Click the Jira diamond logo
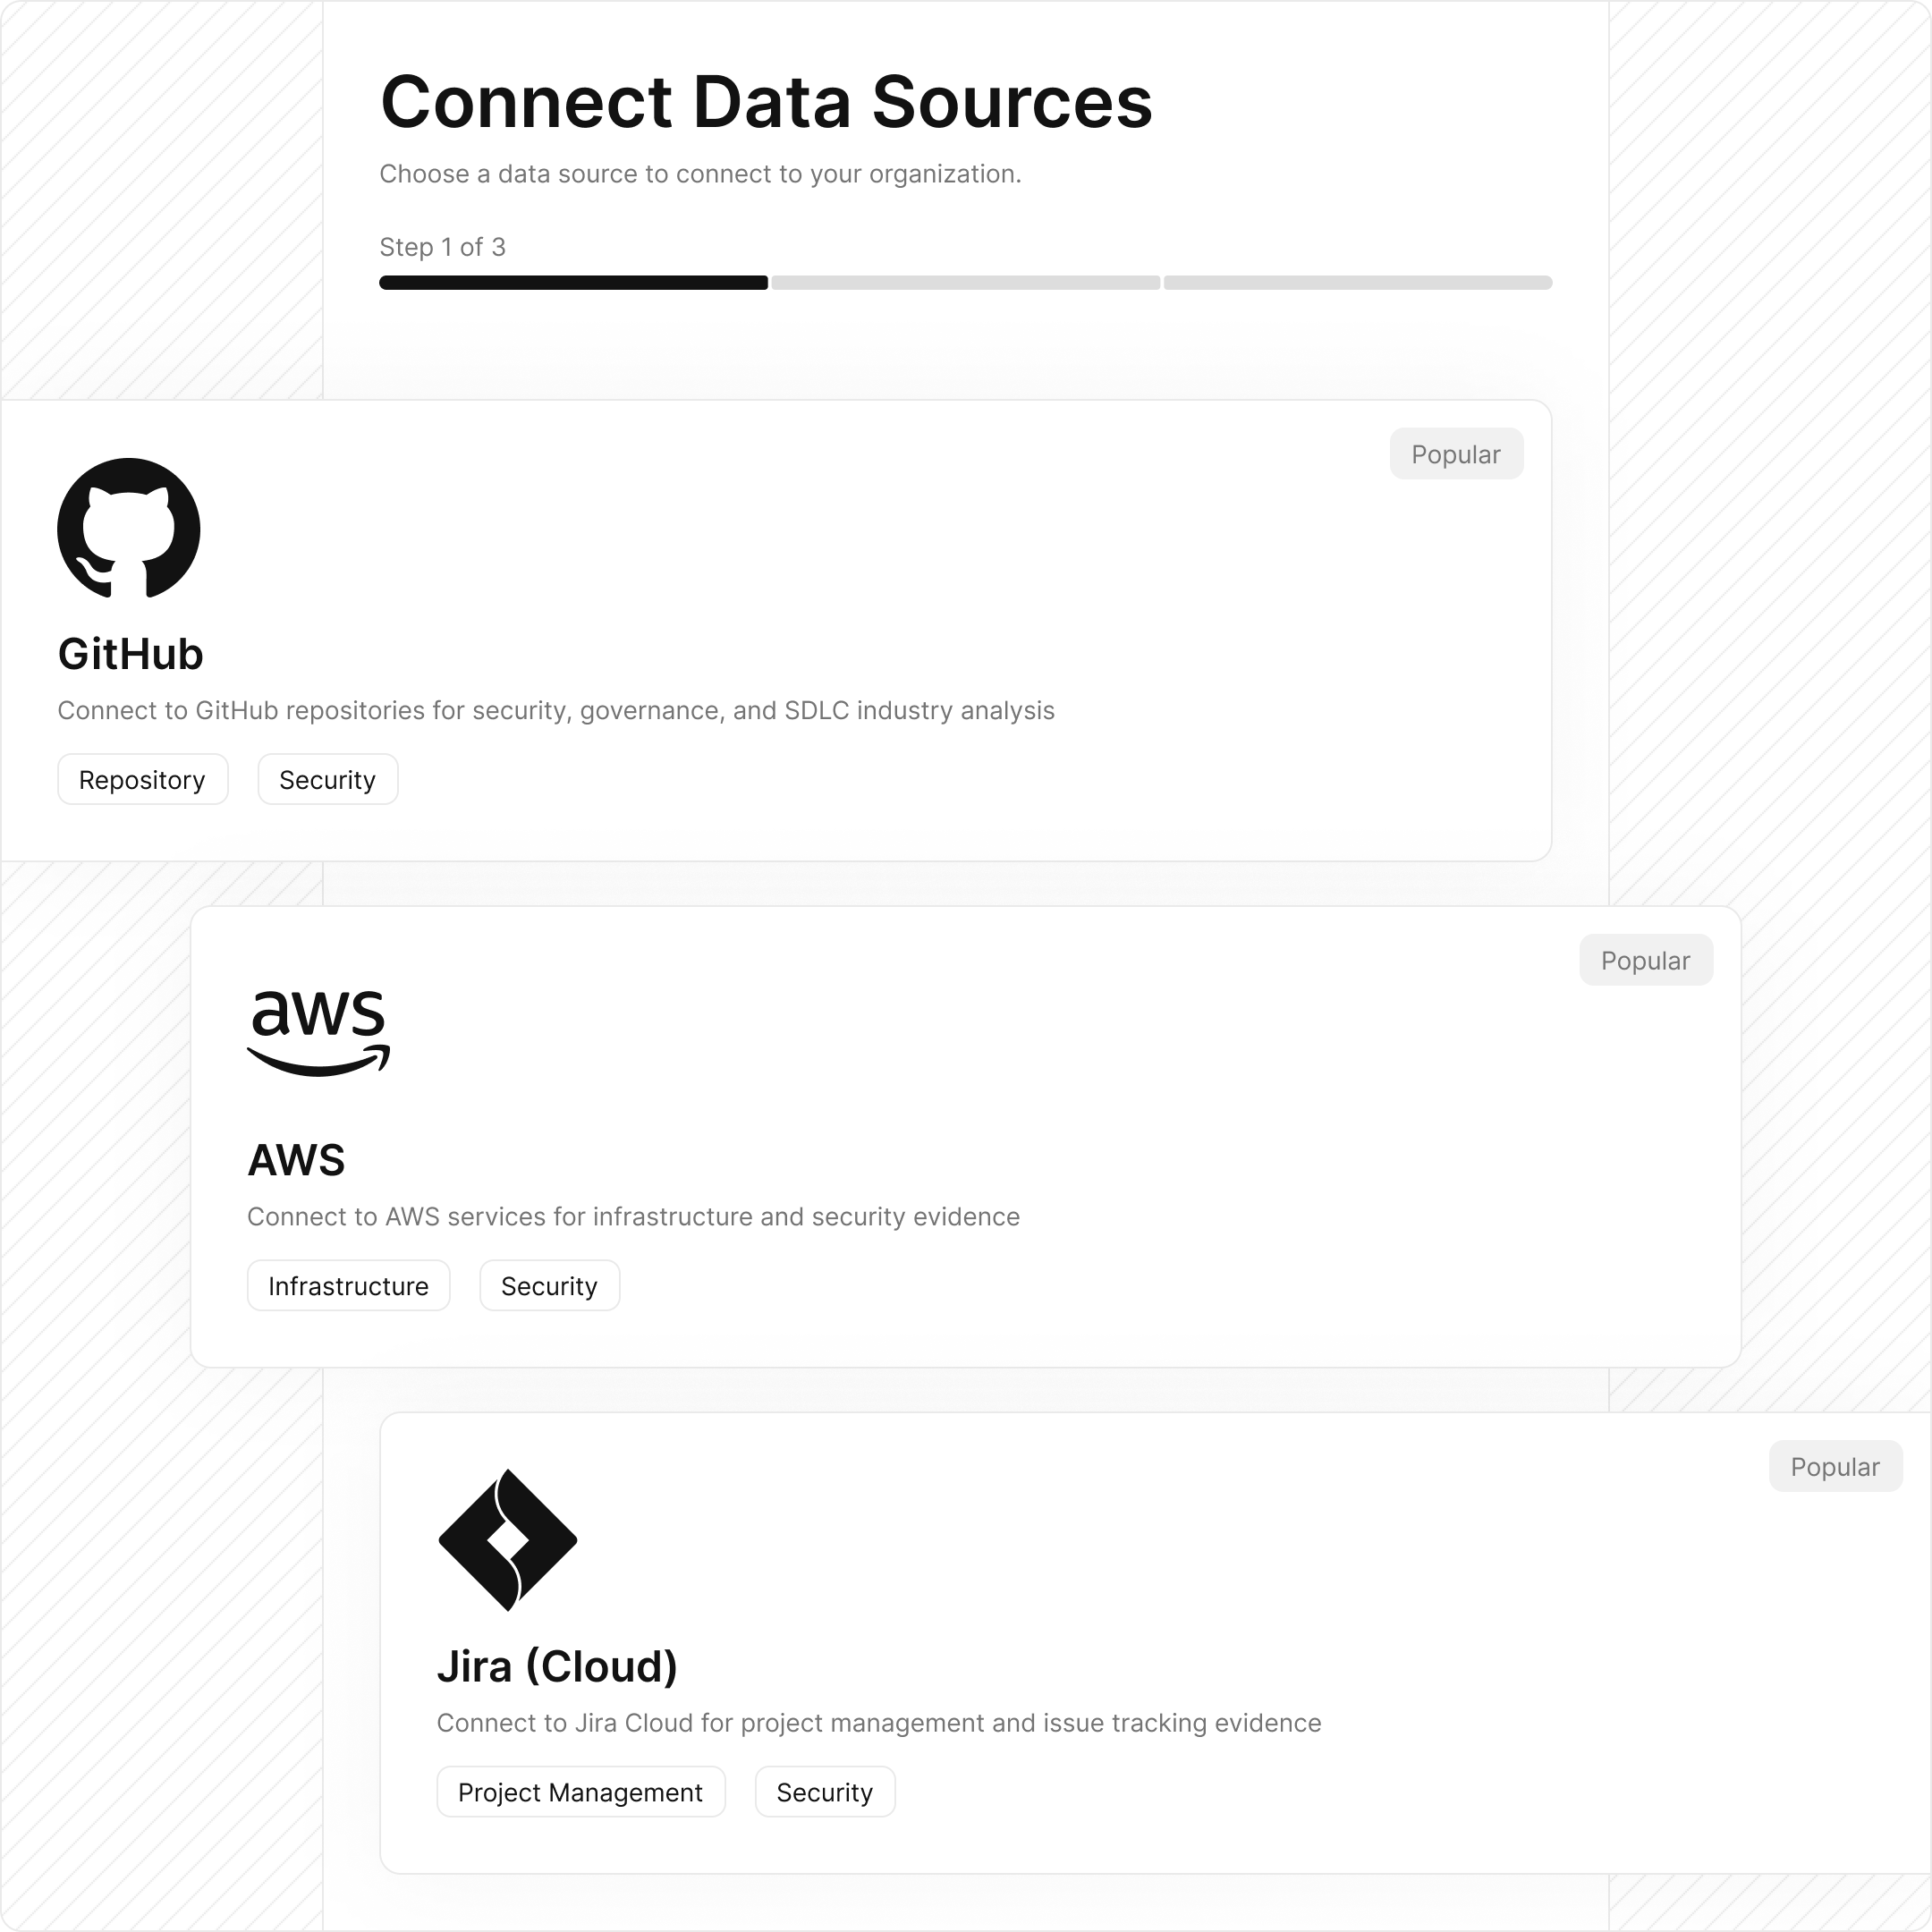 pyautogui.click(x=506, y=1542)
